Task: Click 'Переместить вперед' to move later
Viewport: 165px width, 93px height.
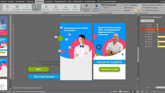Action: [151, 10]
